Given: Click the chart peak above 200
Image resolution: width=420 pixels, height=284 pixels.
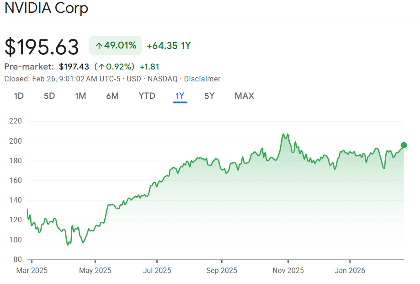Looking at the screenshot, I should click(x=284, y=134).
